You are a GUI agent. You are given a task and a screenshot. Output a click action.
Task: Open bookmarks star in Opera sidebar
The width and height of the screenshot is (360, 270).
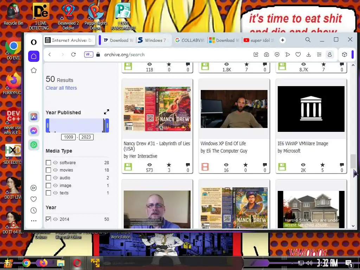tap(34, 70)
